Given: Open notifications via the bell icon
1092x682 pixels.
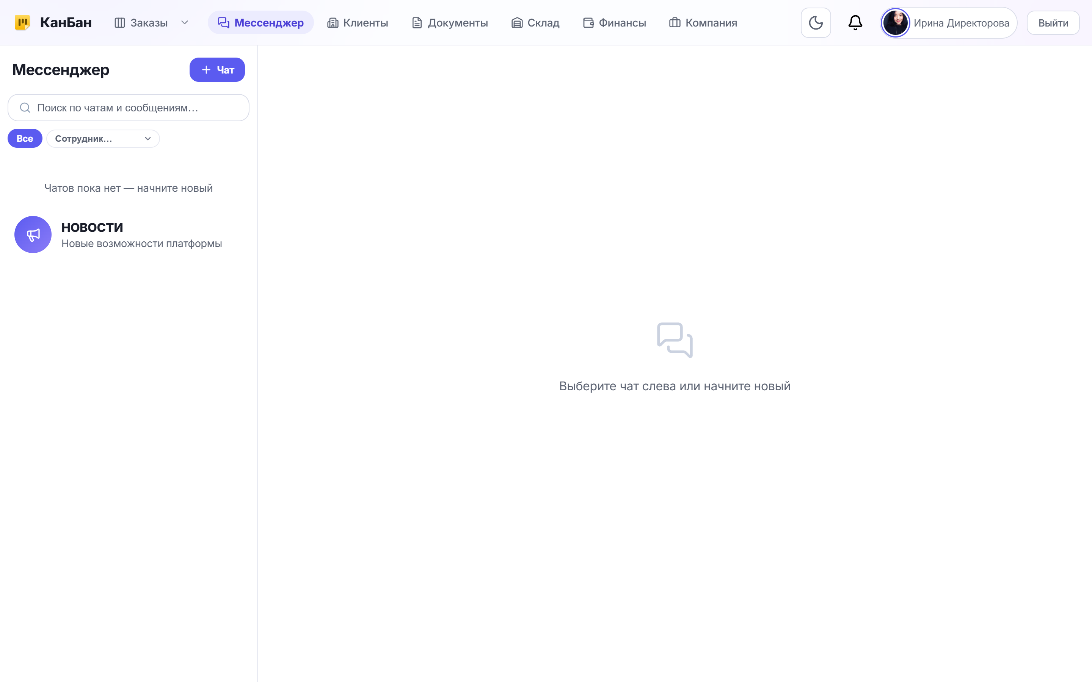Looking at the screenshot, I should pos(855,23).
